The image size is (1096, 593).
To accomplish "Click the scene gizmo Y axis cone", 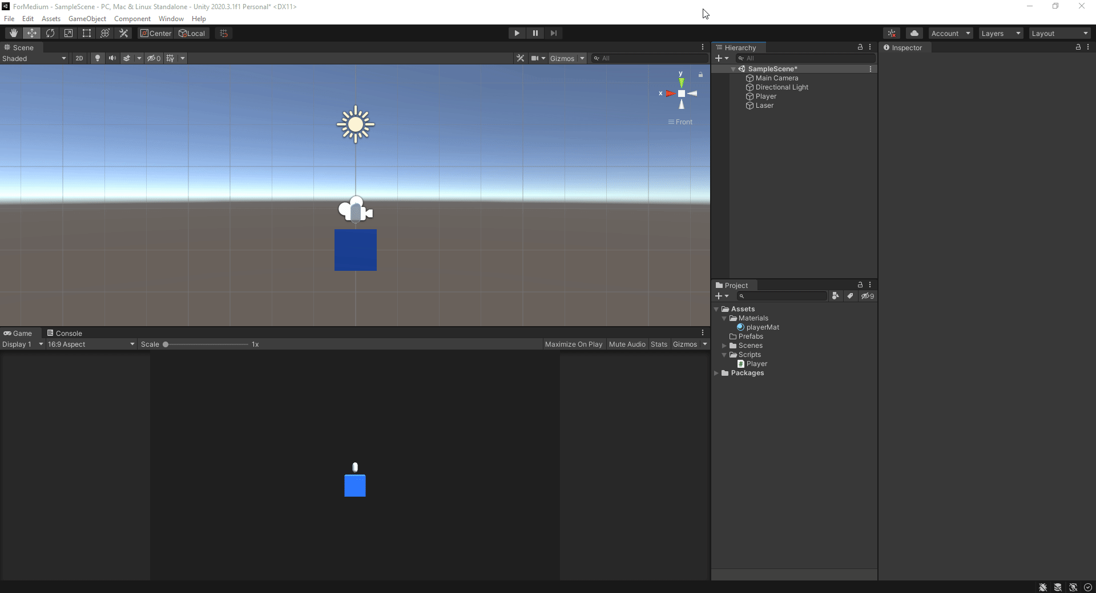I will point(681,82).
